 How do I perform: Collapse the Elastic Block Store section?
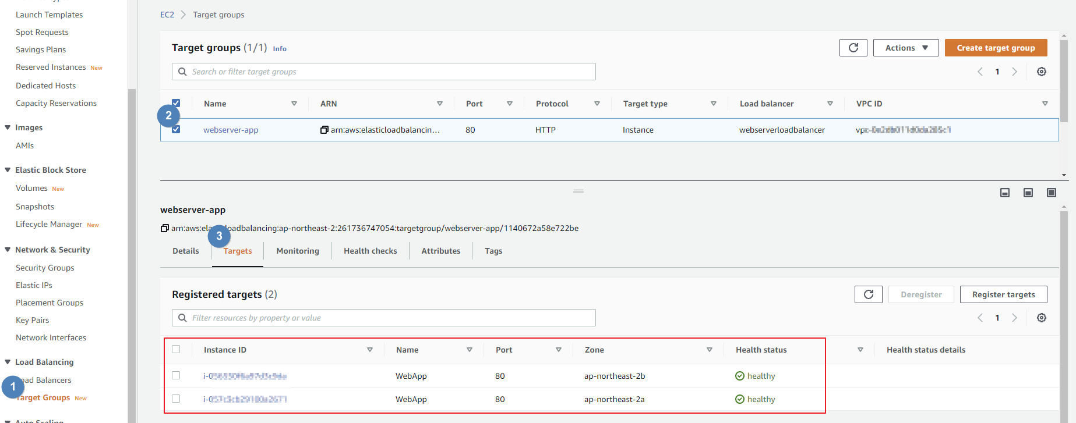click(8, 170)
